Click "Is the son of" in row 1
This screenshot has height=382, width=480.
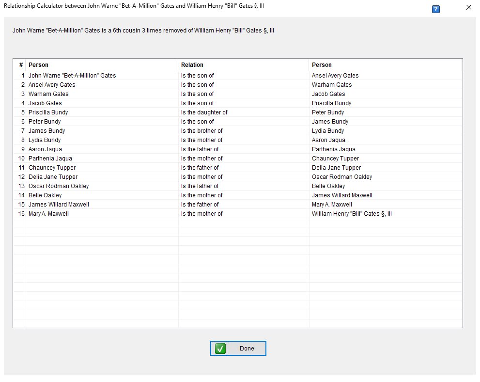(198, 75)
